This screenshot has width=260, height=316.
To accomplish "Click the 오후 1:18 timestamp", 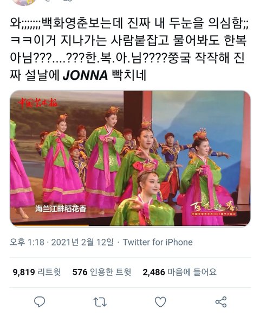I will click(27, 242).
